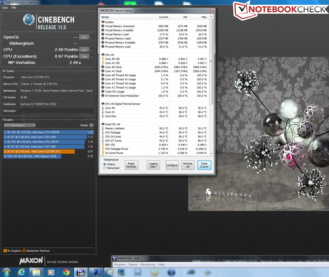Click the Core #0 VID voltage icon

(x=103, y=59)
